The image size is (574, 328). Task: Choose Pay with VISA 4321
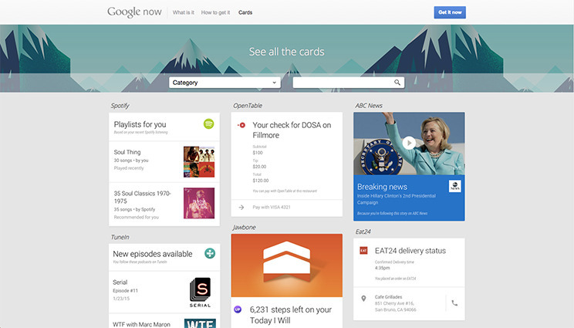click(272, 207)
